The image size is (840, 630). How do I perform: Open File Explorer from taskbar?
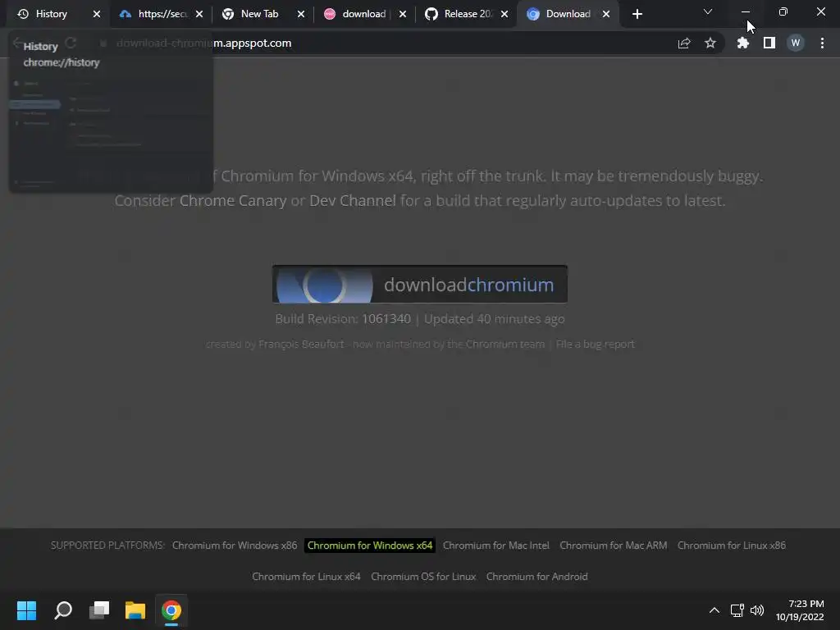(135, 610)
